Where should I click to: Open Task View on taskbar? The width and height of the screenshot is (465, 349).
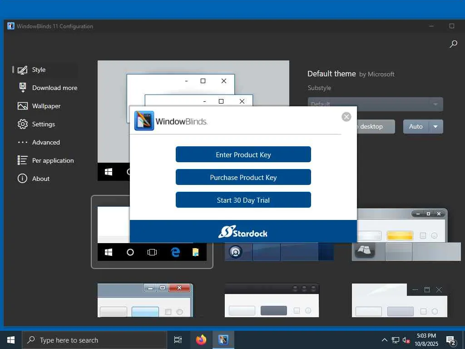(x=178, y=340)
